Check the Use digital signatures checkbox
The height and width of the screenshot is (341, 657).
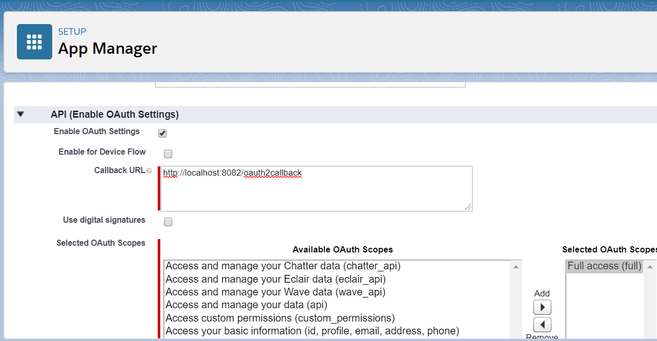(167, 221)
